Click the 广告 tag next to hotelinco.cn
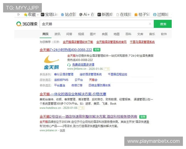 (x=81, y=108)
